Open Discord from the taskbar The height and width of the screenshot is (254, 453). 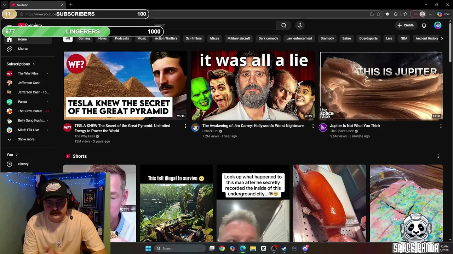pyautogui.click(x=305, y=248)
